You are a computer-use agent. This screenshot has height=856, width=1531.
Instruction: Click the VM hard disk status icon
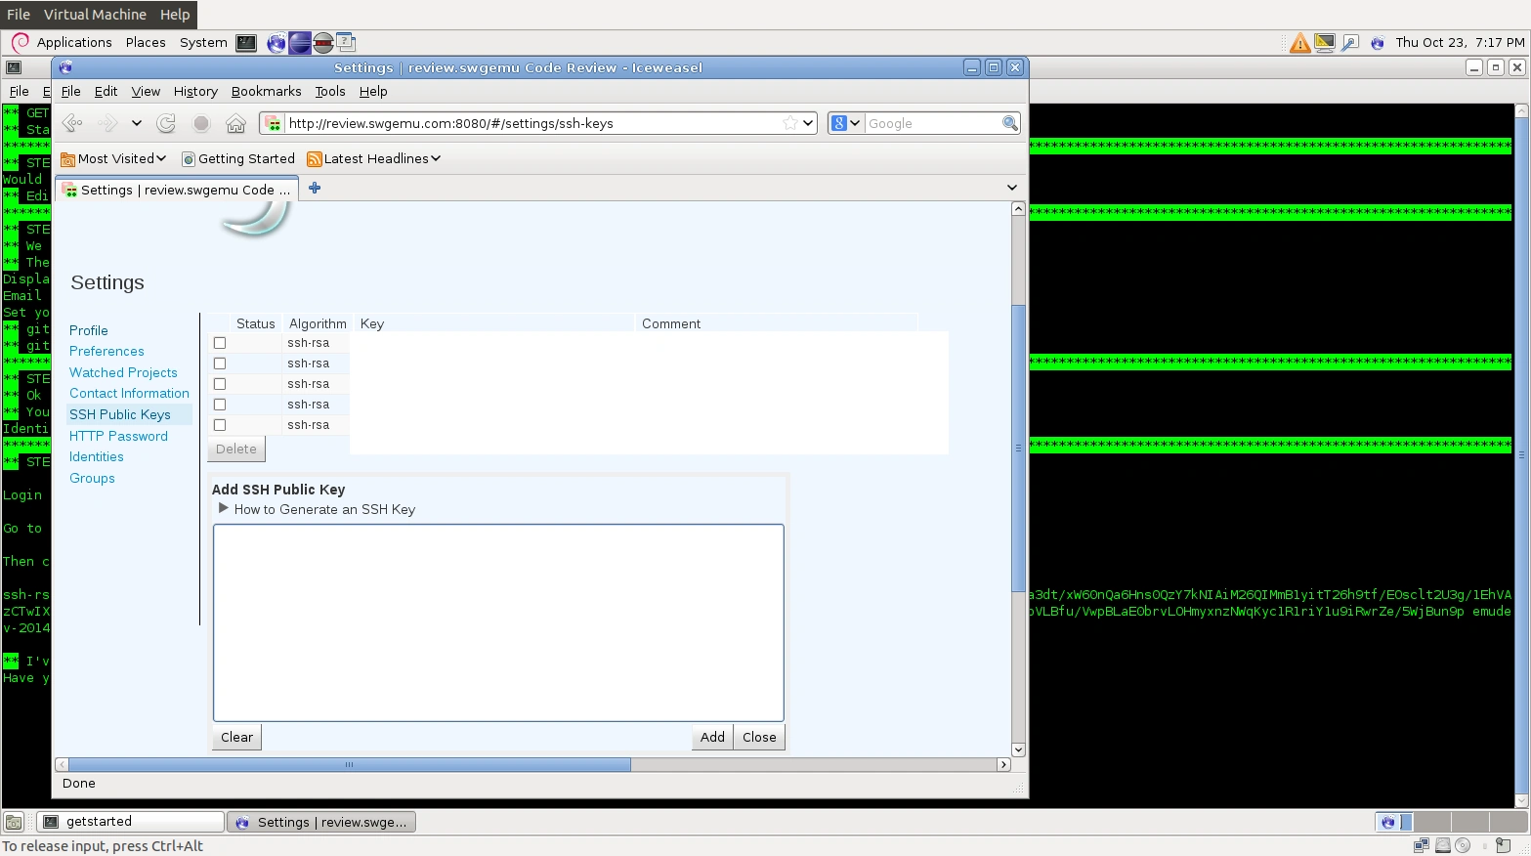1442,845
